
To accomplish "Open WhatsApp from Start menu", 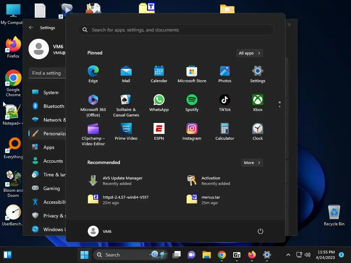I will 159,103.
